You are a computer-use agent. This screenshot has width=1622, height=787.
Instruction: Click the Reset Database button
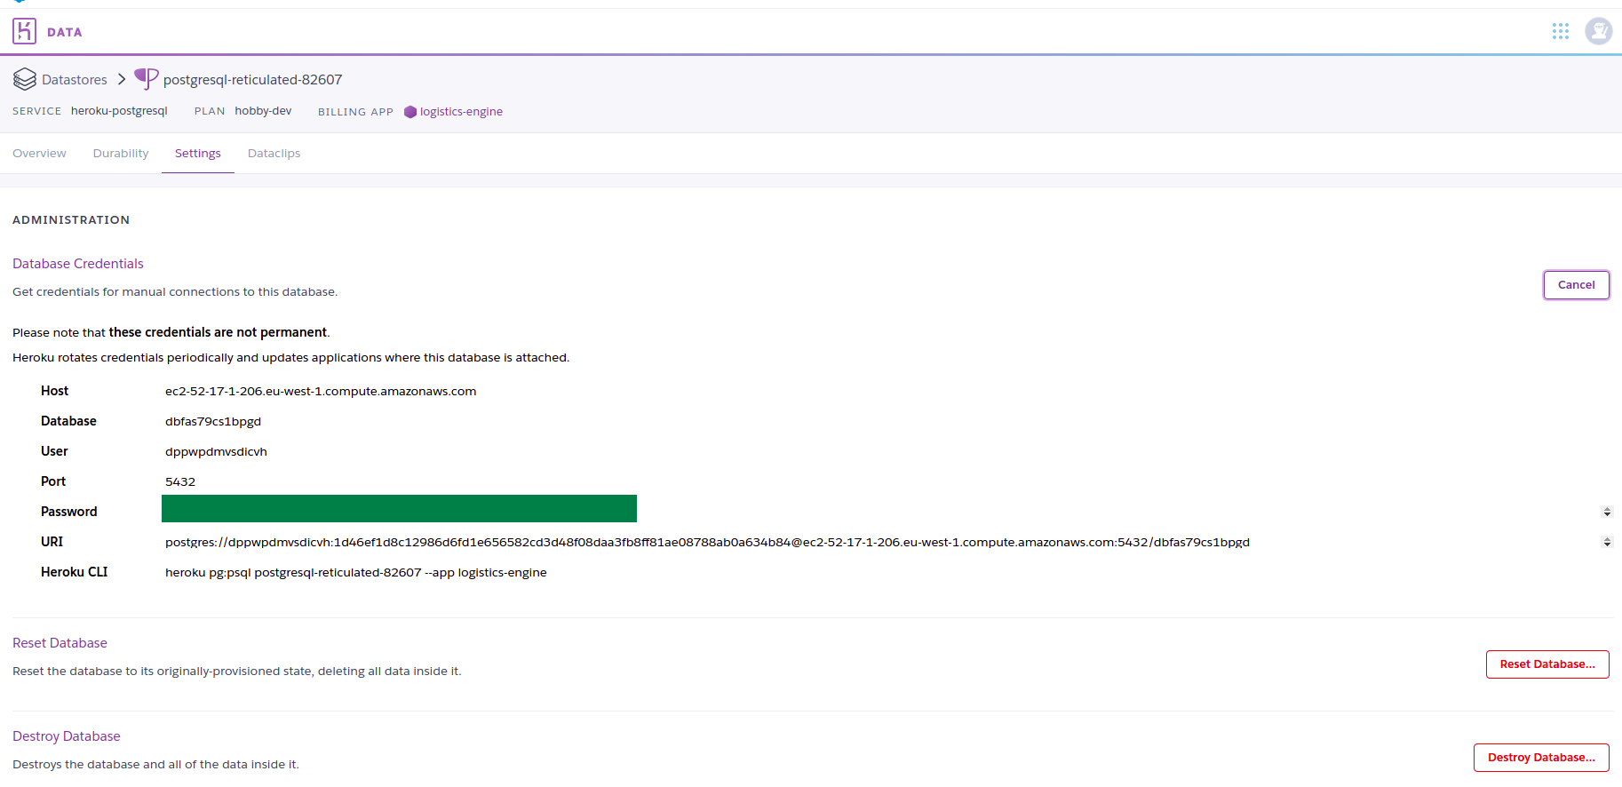[x=1547, y=664]
